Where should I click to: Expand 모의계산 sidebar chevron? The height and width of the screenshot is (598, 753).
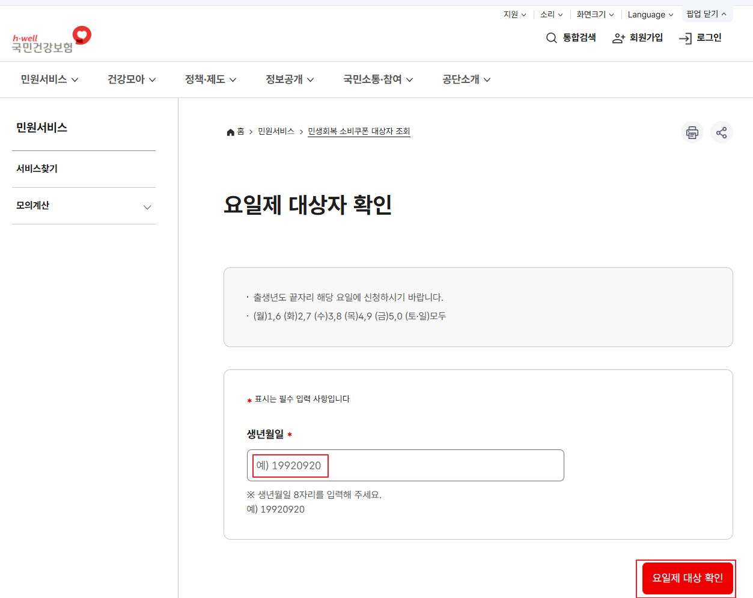click(147, 207)
